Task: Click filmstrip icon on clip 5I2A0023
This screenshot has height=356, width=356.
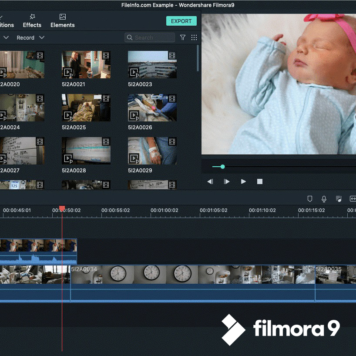Action: pos(172,56)
